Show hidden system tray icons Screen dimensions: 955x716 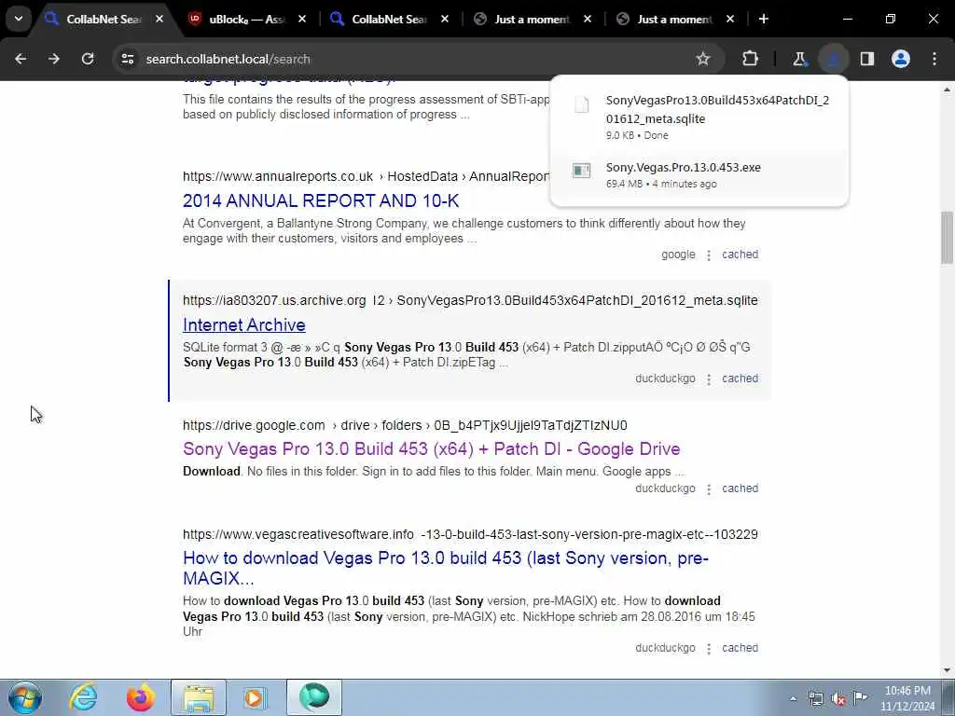click(793, 698)
